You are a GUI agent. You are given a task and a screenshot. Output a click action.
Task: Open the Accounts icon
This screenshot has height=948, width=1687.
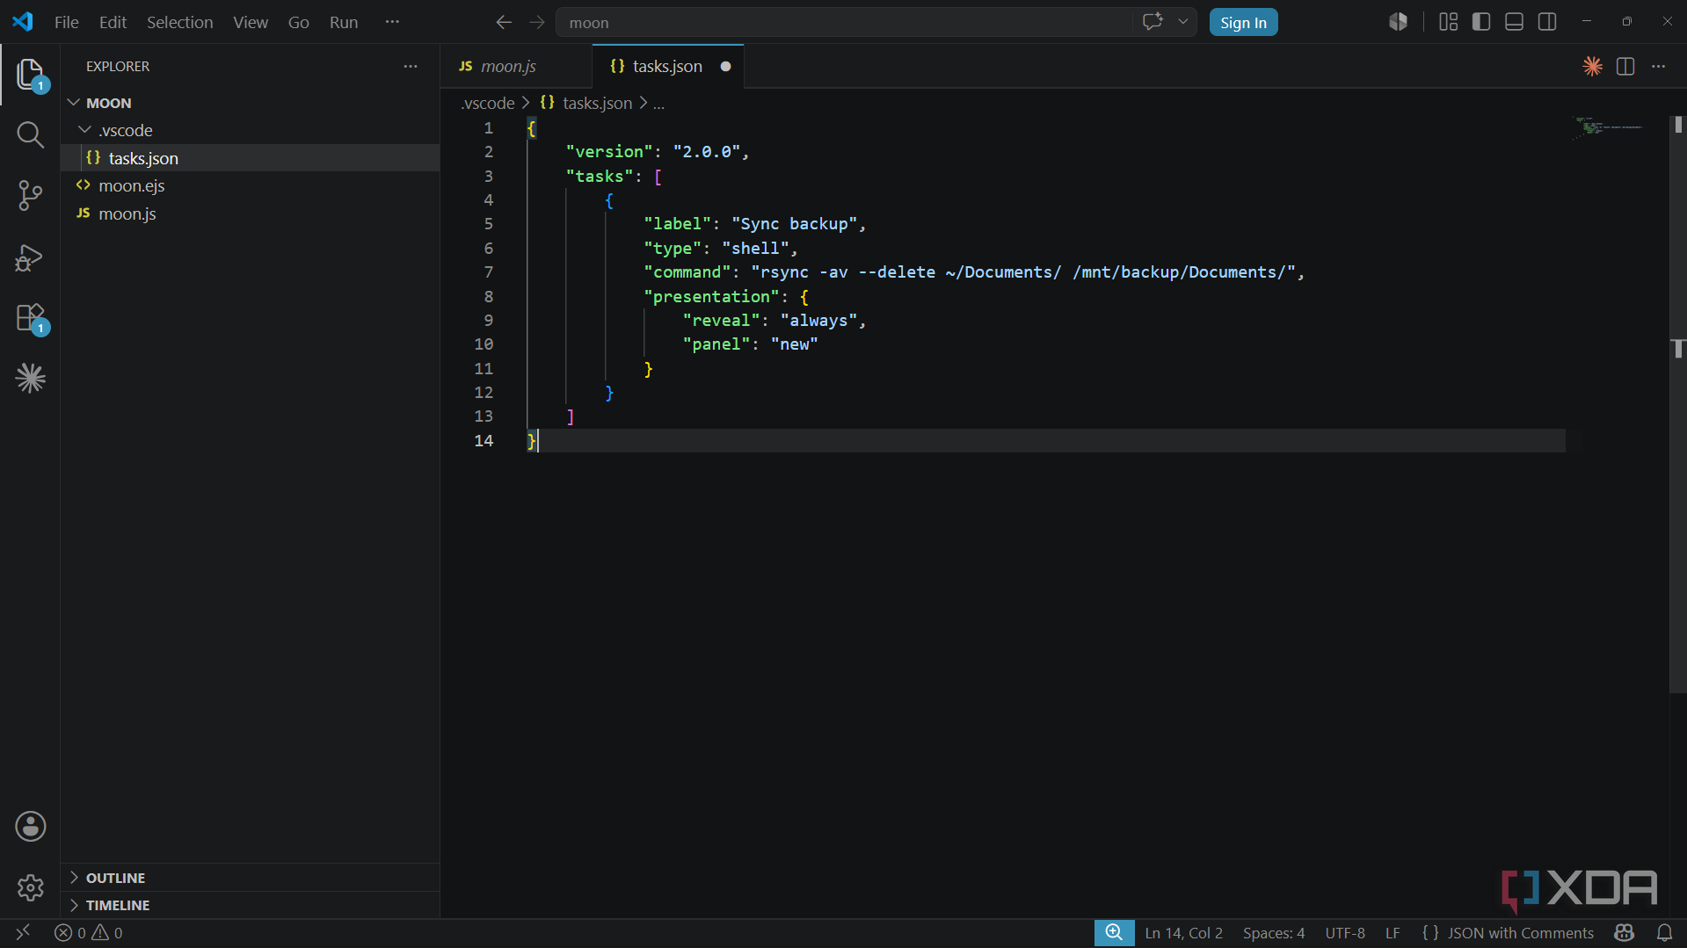(30, 827)
